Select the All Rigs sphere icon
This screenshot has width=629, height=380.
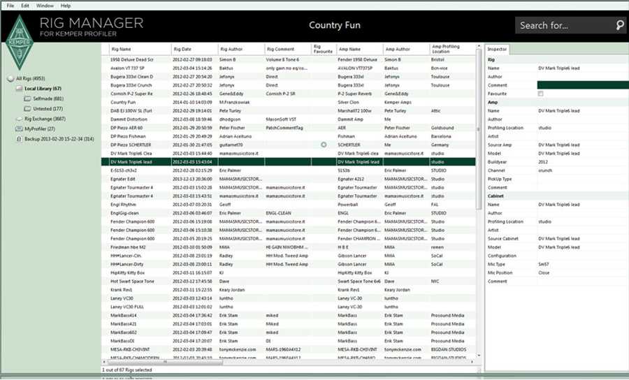(10, 78)
